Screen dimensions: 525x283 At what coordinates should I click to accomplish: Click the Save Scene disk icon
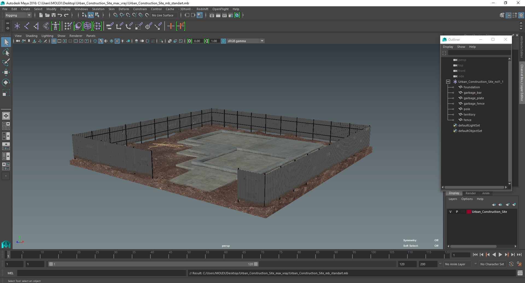(x=53, y=15)
